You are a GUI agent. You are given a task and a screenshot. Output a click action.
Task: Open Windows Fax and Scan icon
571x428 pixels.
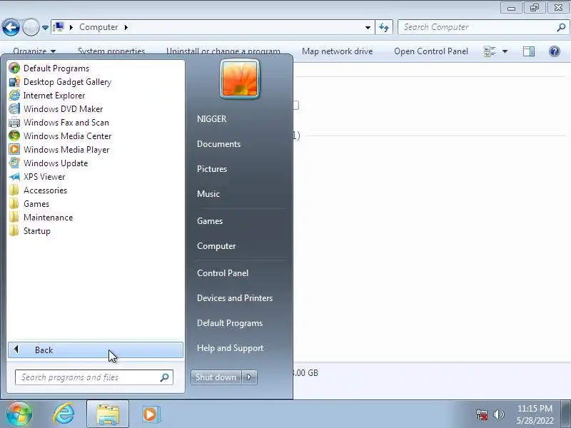coord(14,123)
